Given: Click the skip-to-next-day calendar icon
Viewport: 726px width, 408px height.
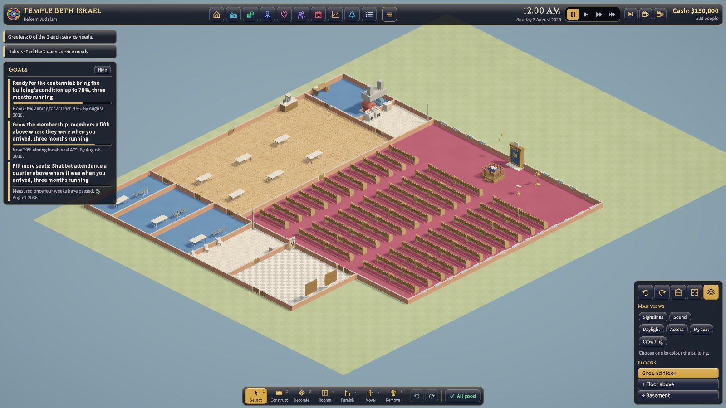Looking at the screenshot, I should 645,14.
